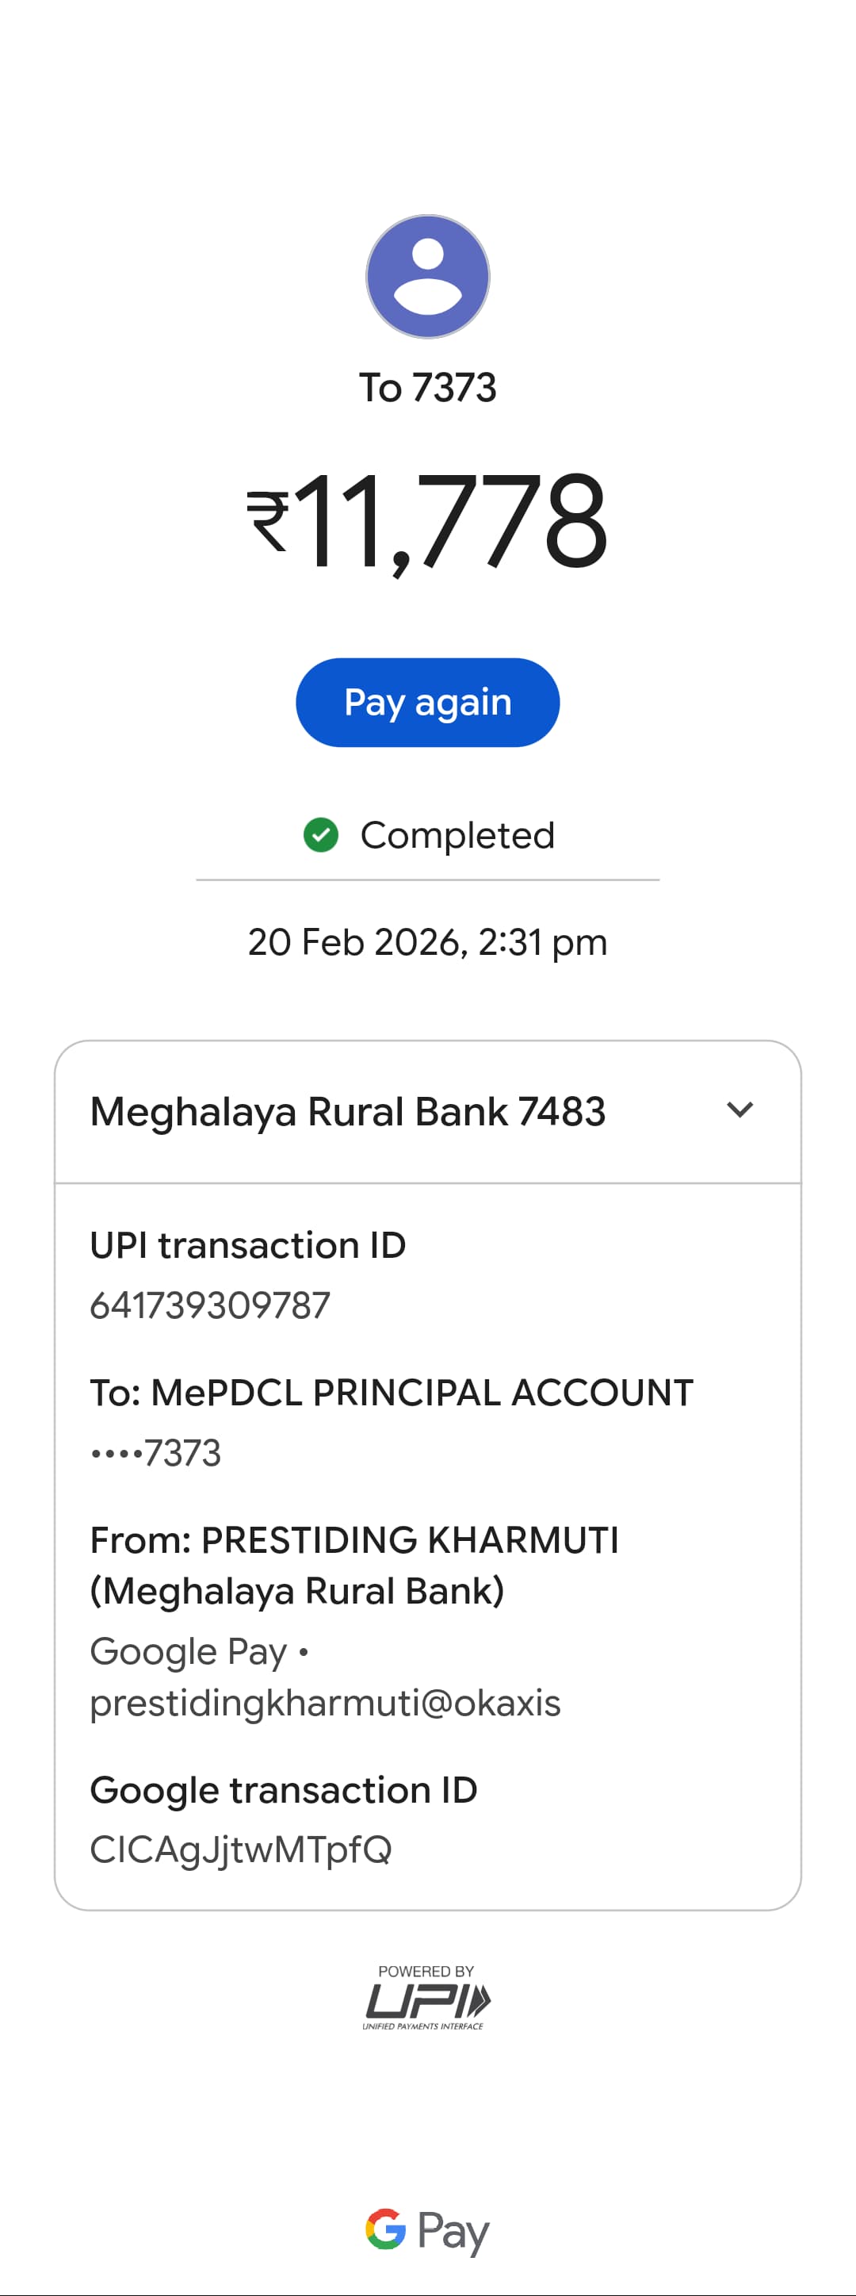
Task: Select UPI transaction number 641739309787
Action: [210, 1305]
